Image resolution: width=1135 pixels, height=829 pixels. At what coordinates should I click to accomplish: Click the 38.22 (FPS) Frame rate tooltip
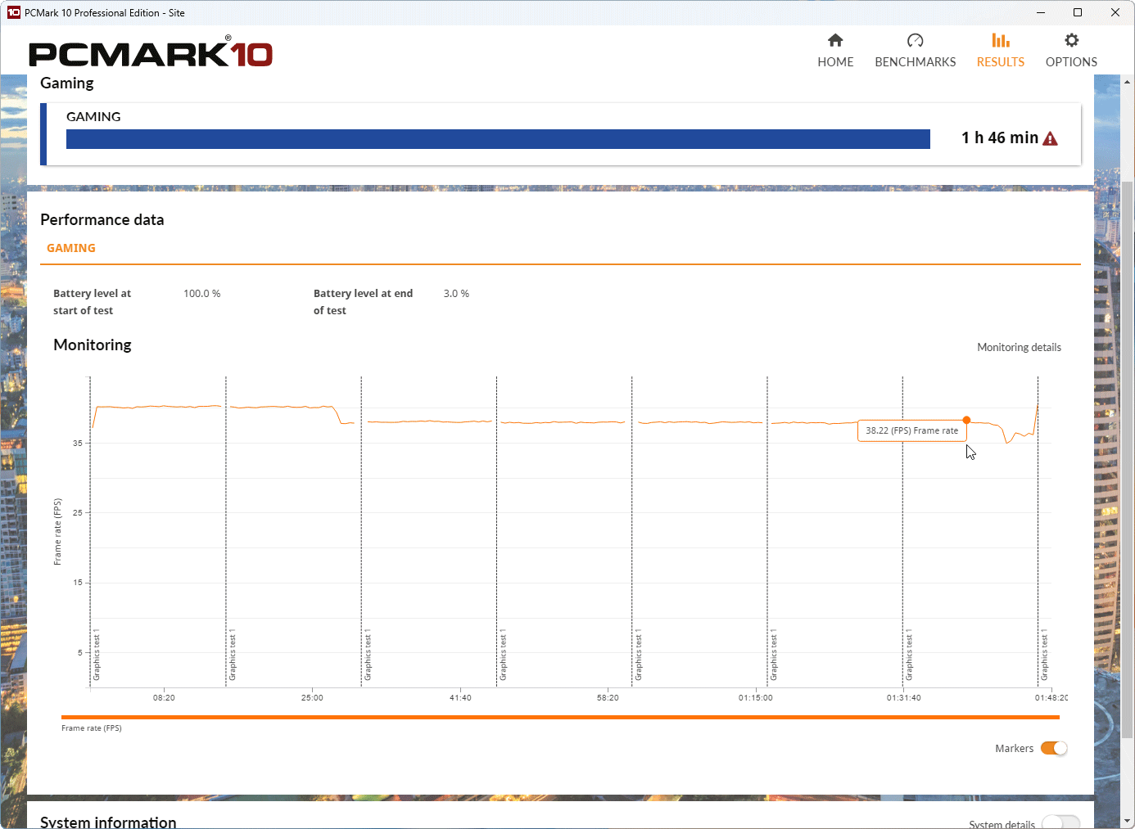tap(911, 430)
